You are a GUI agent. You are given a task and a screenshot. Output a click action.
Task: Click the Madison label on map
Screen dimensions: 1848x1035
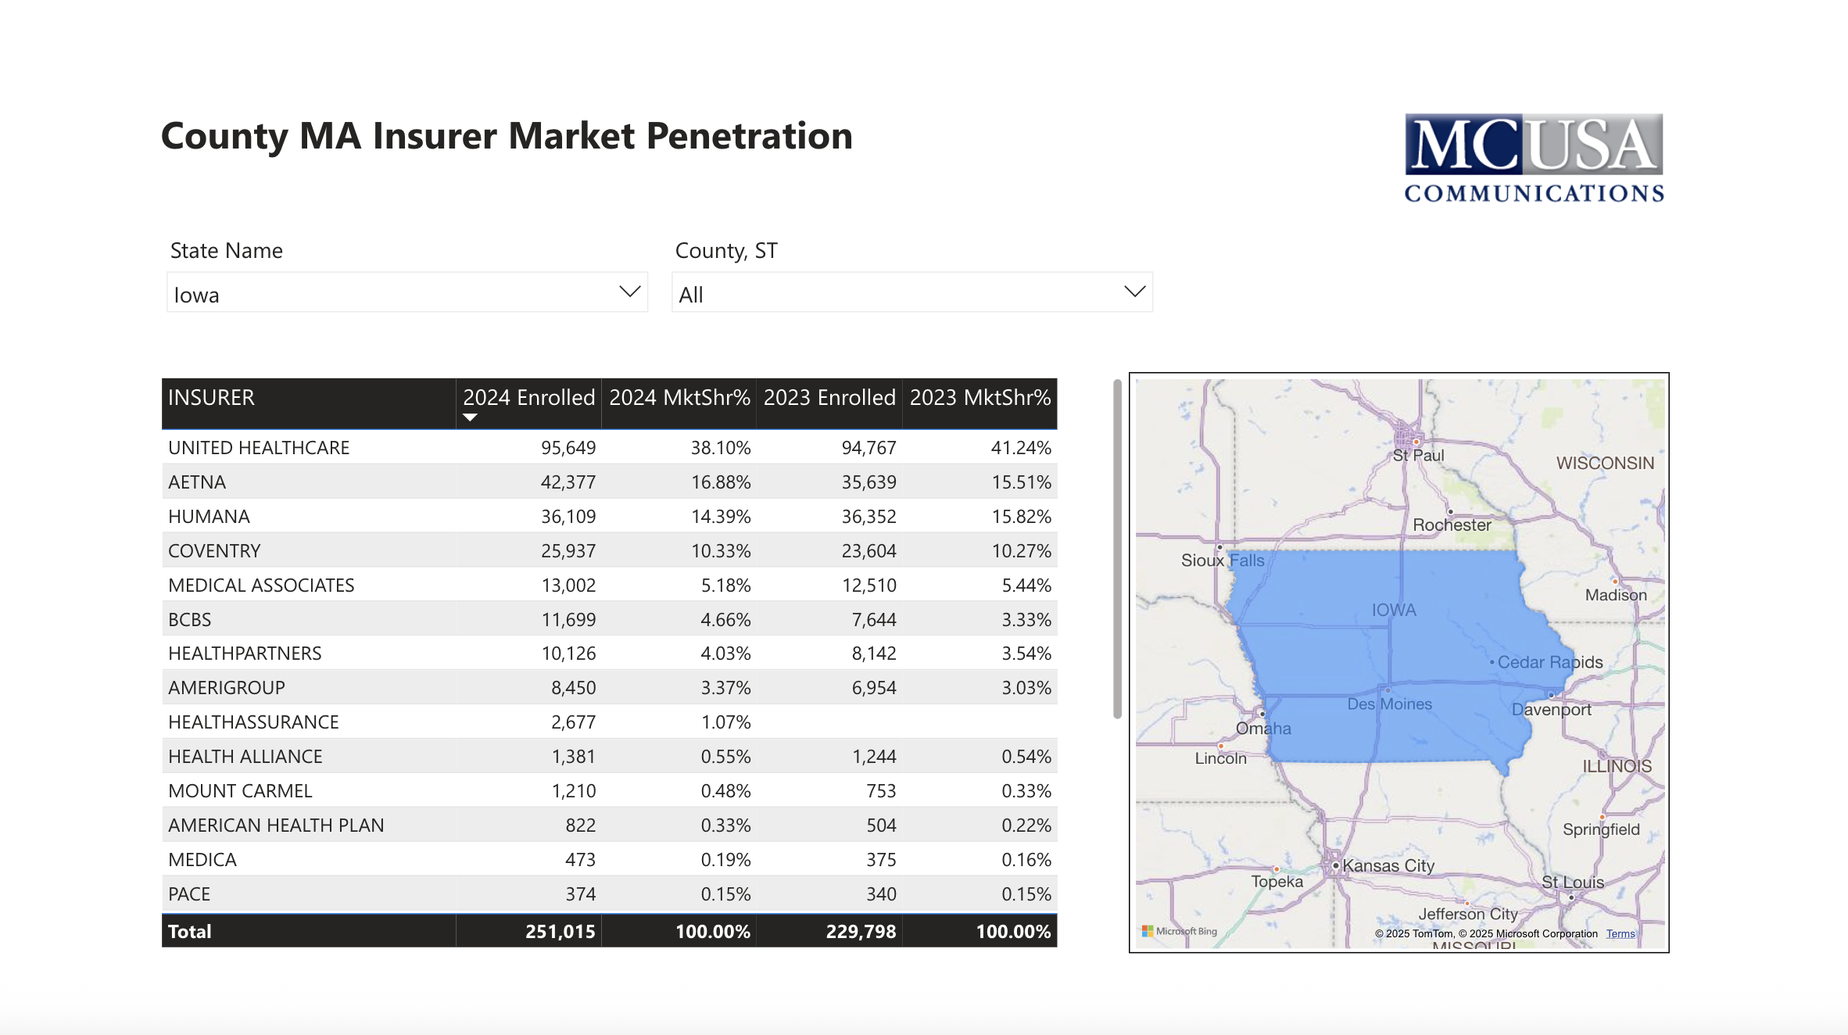pos(1616,595)
